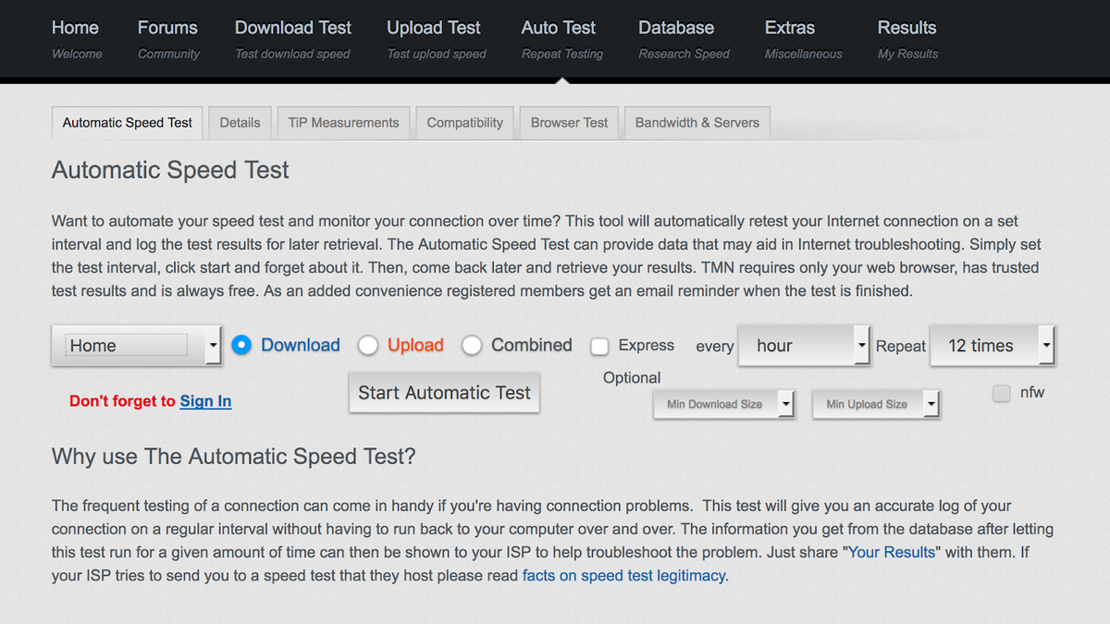Enable the Express checkbox

pyautogui.click(x=599, y=346)
